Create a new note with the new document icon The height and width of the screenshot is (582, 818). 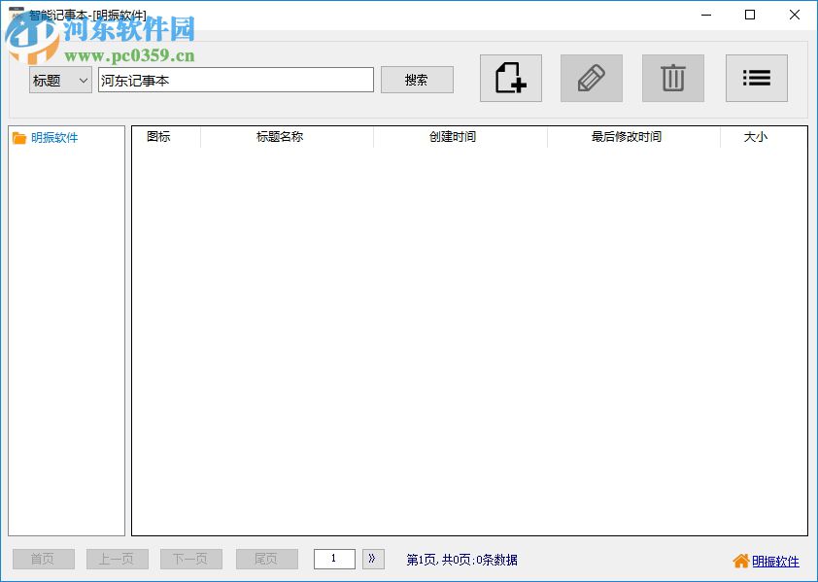(x=510, y=78)
